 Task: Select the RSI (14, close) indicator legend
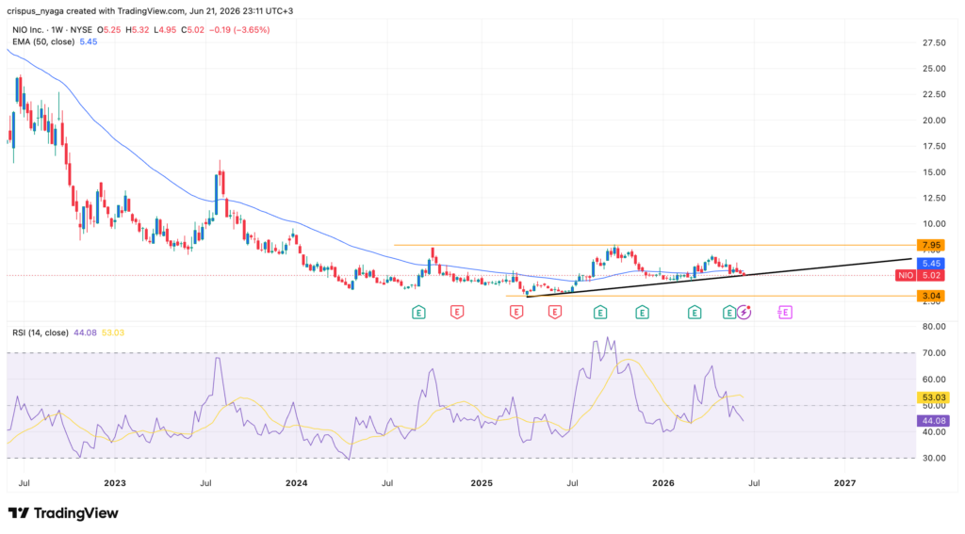point(40,332)
